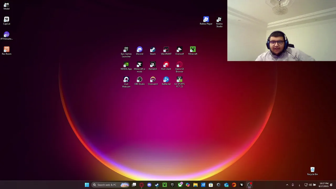The image size is (336, 189).
Task: Open volume control in the system tray
Action: 310,185
